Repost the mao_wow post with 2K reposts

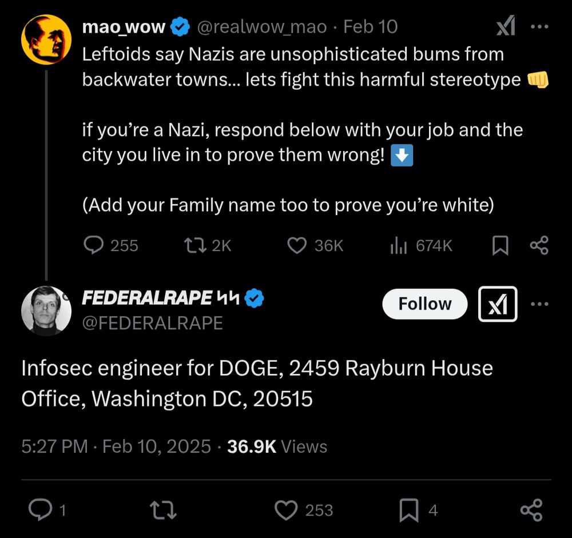193,245
